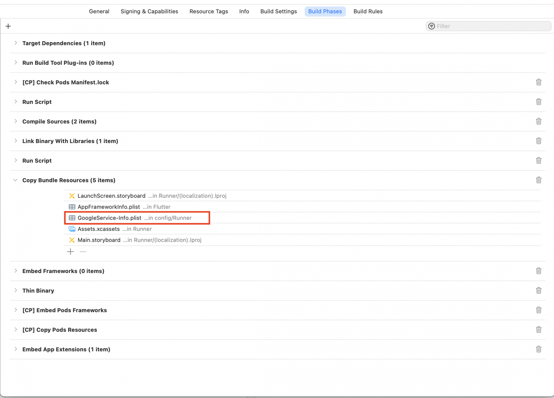
Task: Add a resource with the plus button below Main.storyboard
Action: click(70, 252)
